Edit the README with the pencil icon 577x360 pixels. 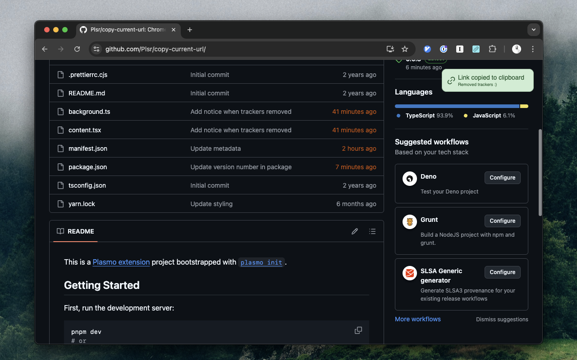[x=355, y=231]
